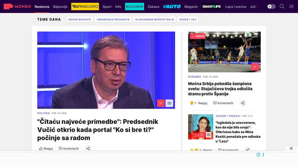Go to the Info section
This screenshot has height=167, width=298.
(x=118, y=6)
